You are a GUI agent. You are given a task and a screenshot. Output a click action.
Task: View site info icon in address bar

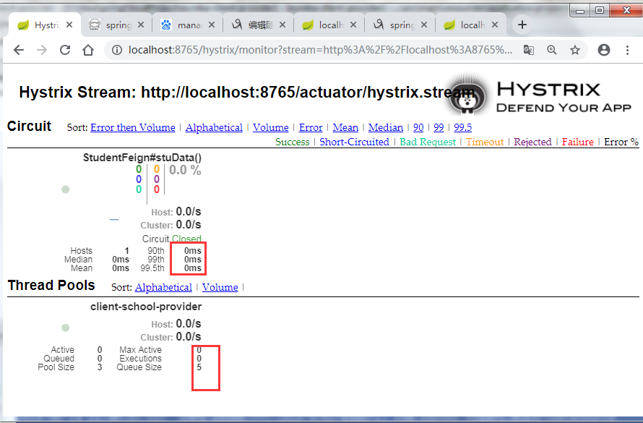click(117, 50)
